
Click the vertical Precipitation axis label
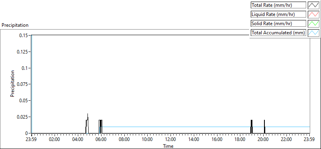[12, 83]
